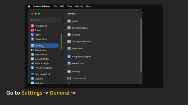Click the About icon in General pane
This screenshot has width=188, height=105.
(69, 21)
